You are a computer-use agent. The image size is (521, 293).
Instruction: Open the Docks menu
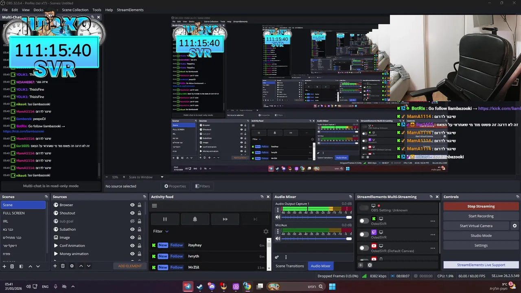pos(38,10)
